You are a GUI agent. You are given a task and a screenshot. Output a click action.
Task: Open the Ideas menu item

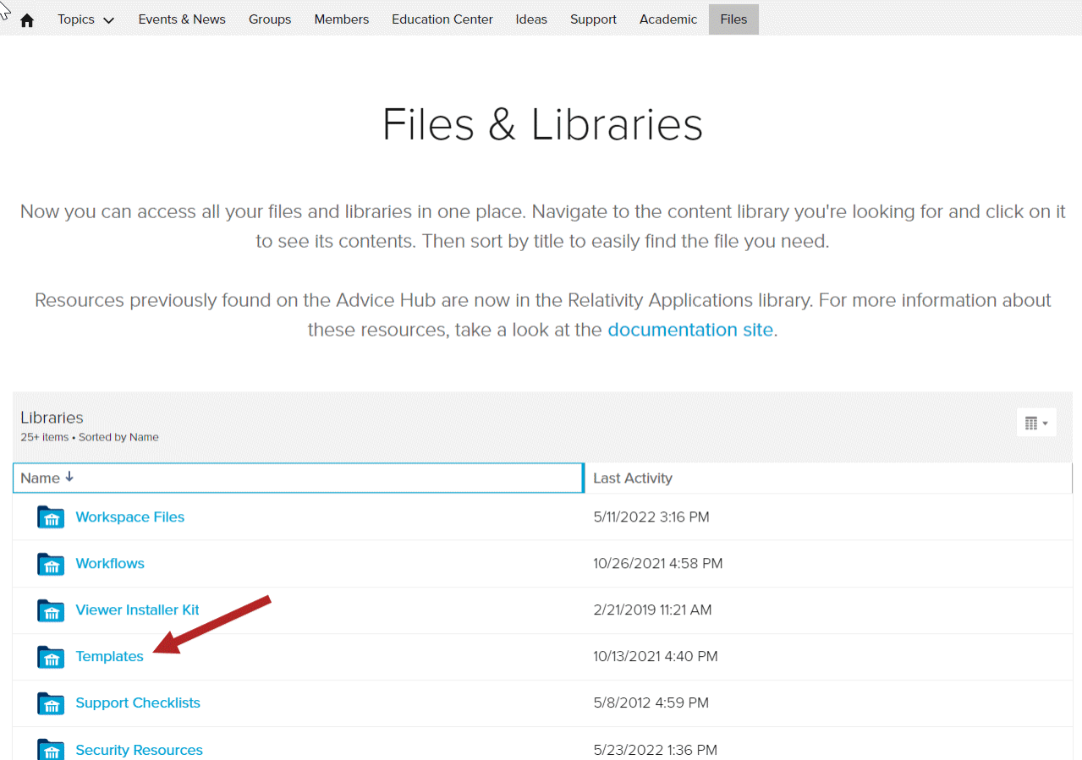[x=531, y=19]
